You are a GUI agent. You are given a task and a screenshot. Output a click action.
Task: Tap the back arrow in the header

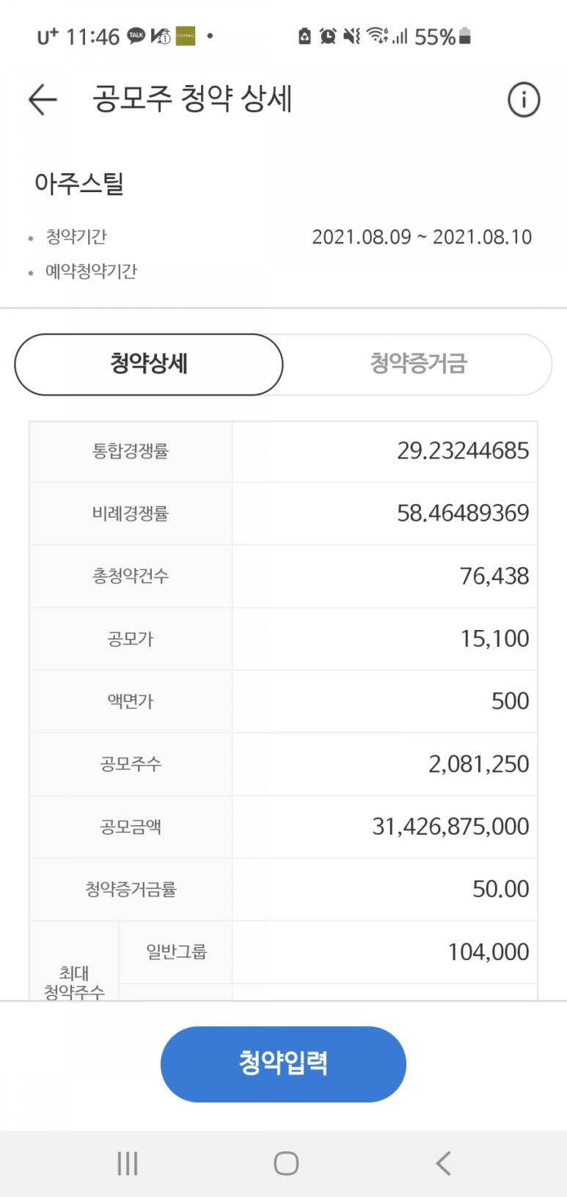[x=43, y=100]
